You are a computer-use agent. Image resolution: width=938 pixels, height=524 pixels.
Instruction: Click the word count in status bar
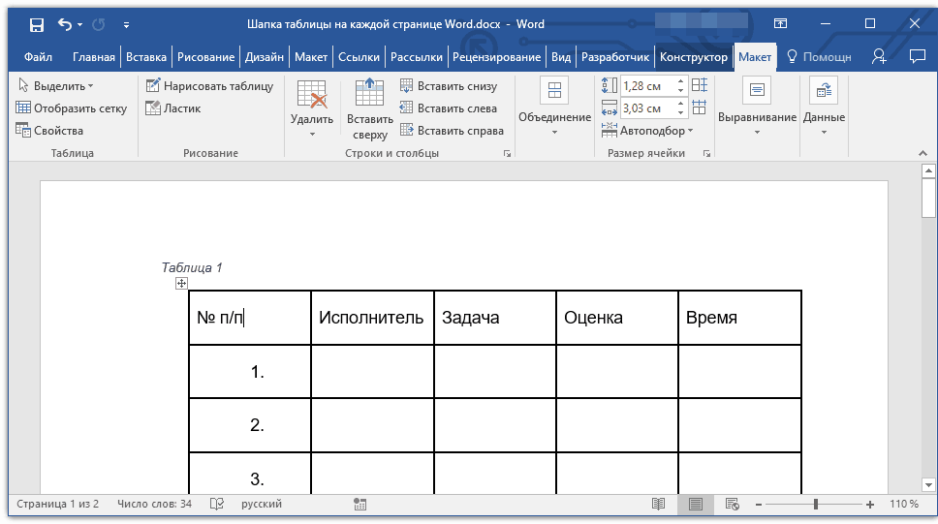click(x=154, y=505)
